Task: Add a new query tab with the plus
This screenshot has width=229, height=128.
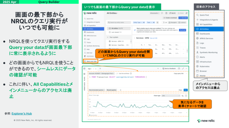Action: (x=100, y=69)
